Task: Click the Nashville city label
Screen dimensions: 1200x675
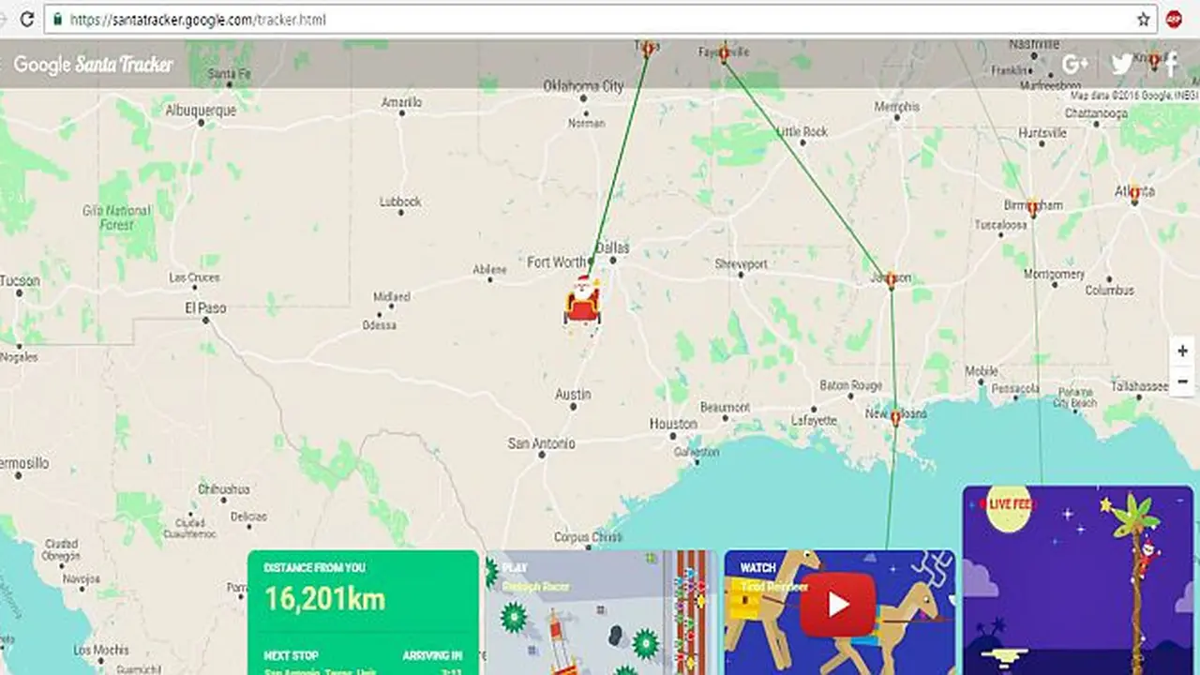Action: pyautogui.click(x=1034, y=44)
